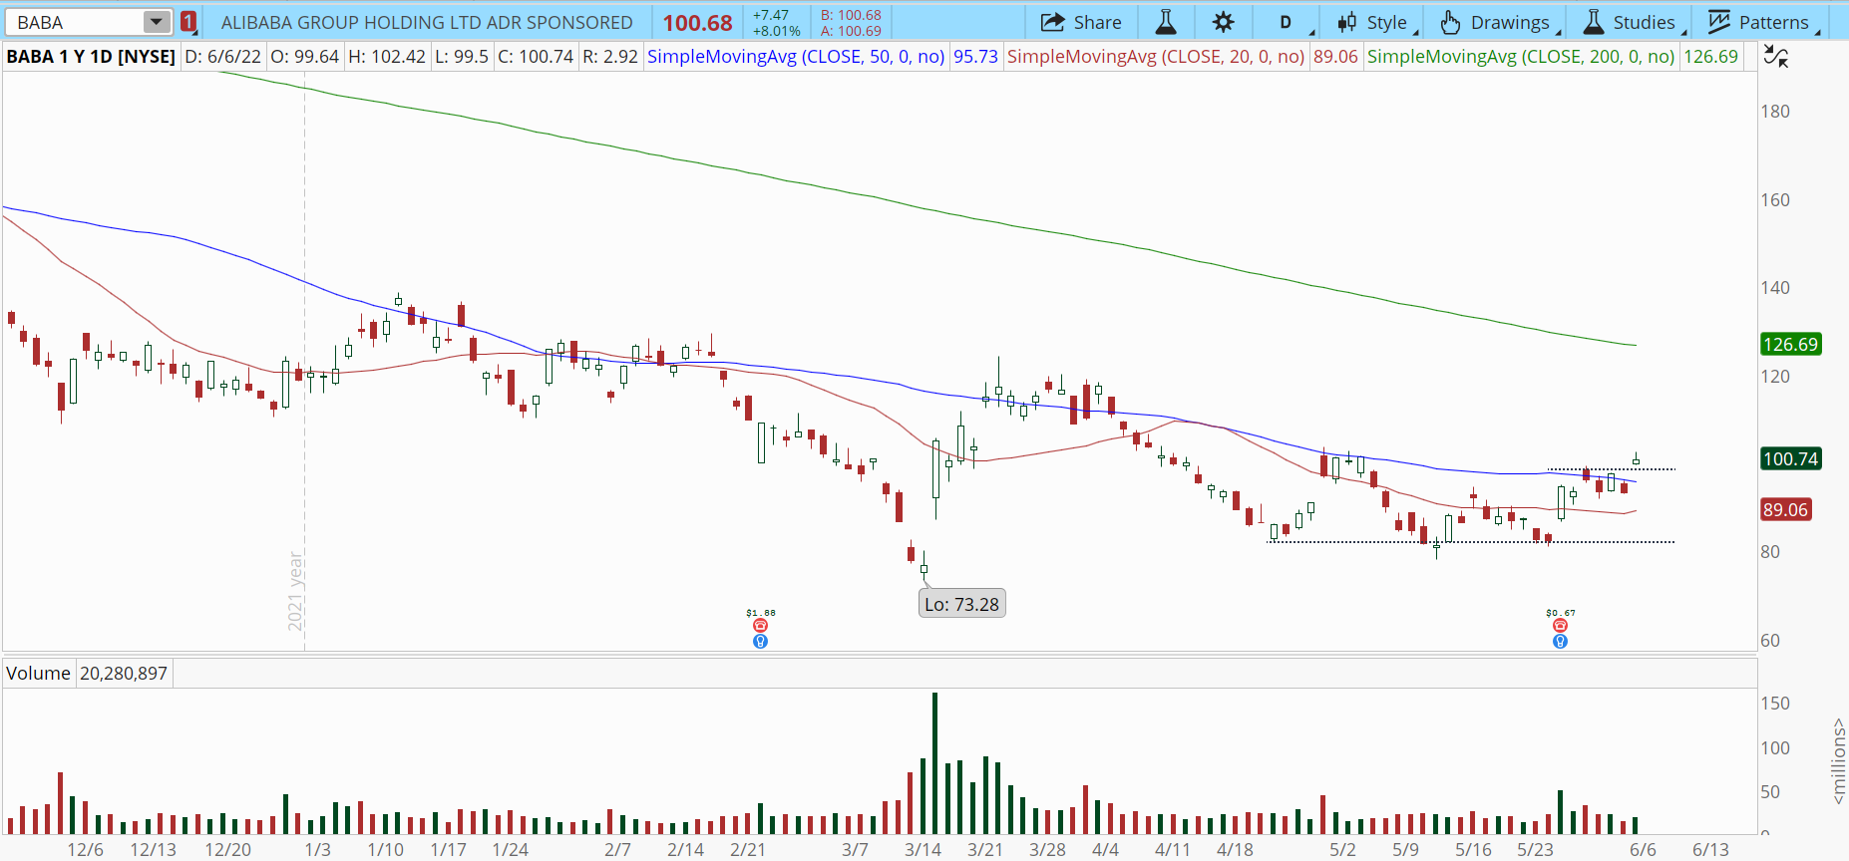Click the company name ALIBABA GROUP HOLDING LTD
Screen dimensions: 1849x861
tap(427, 22)
